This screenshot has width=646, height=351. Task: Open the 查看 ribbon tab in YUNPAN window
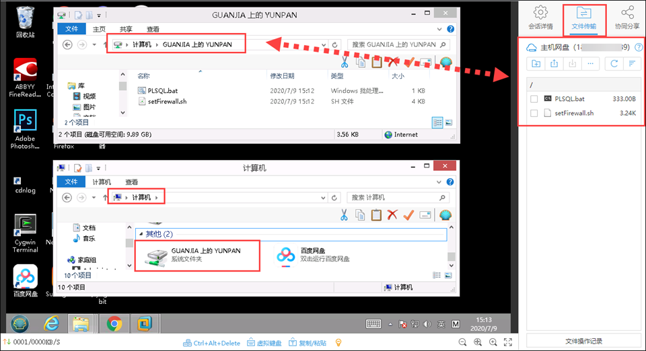[x=153, y=29]
